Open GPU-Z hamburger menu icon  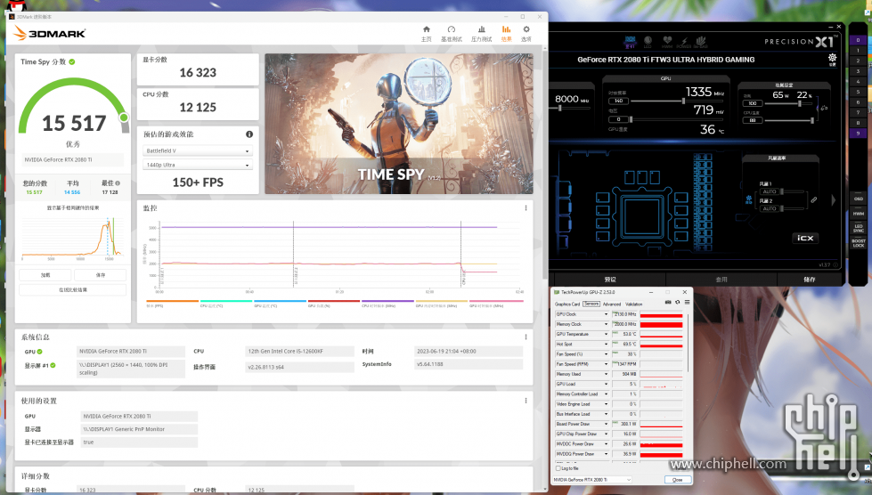coord(687,302)
